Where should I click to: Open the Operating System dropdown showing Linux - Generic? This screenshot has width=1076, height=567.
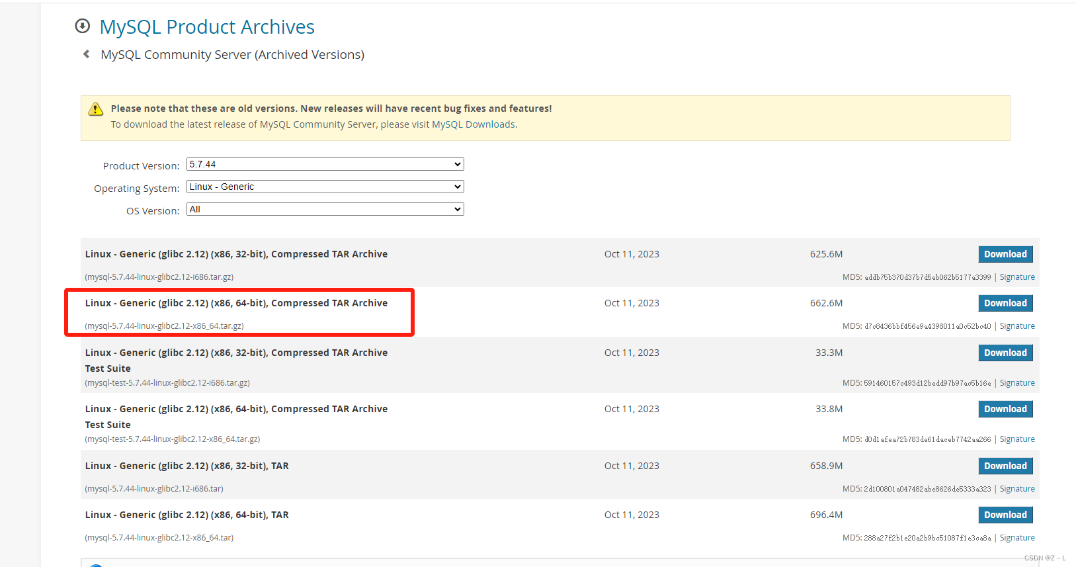(x=325, y=187)
